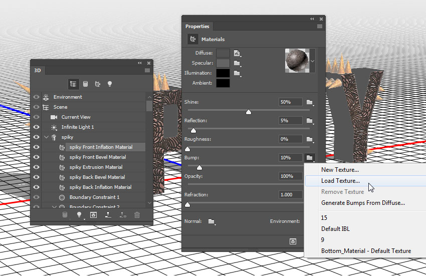
Task: Click the Refraction value field
Action: point(290,195)
